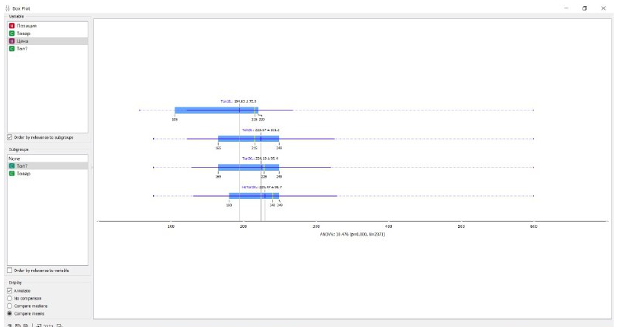619x327 pixels.
Task: Select Товар in the Subgroups list
Action: [x=47, y=173]
